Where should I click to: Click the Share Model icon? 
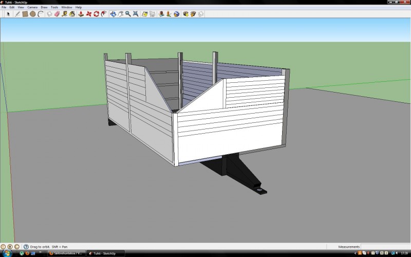193,14
